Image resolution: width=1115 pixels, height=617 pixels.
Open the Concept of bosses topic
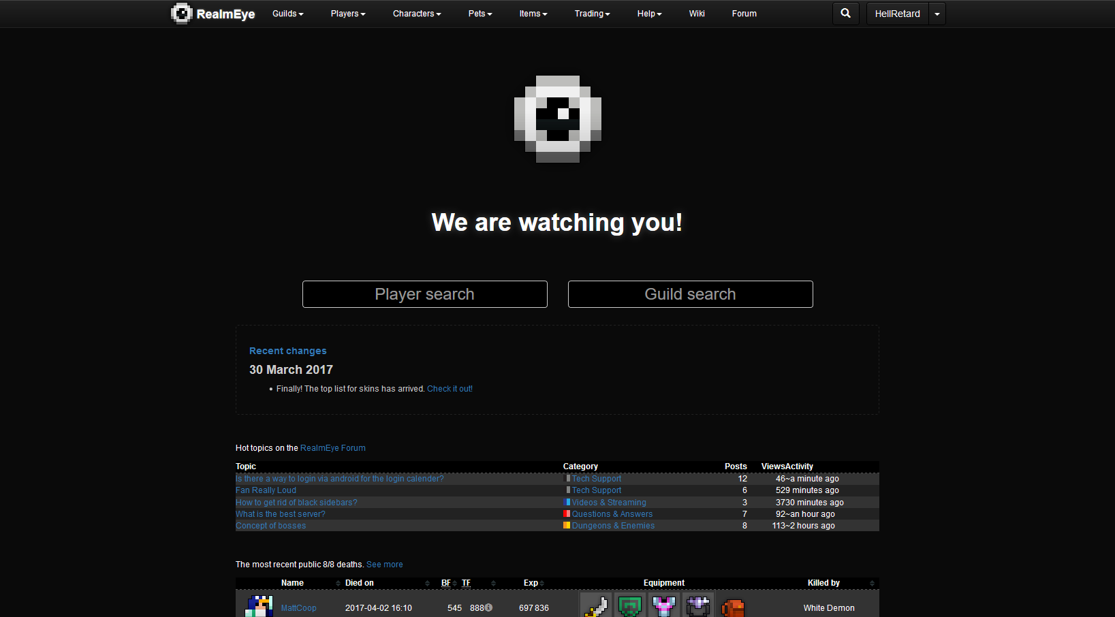(271, 526)
